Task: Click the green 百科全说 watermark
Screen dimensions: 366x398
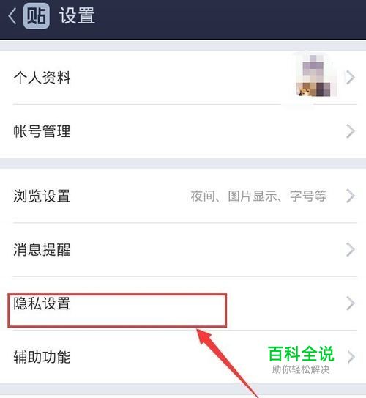Action: [x=301, y=354]
